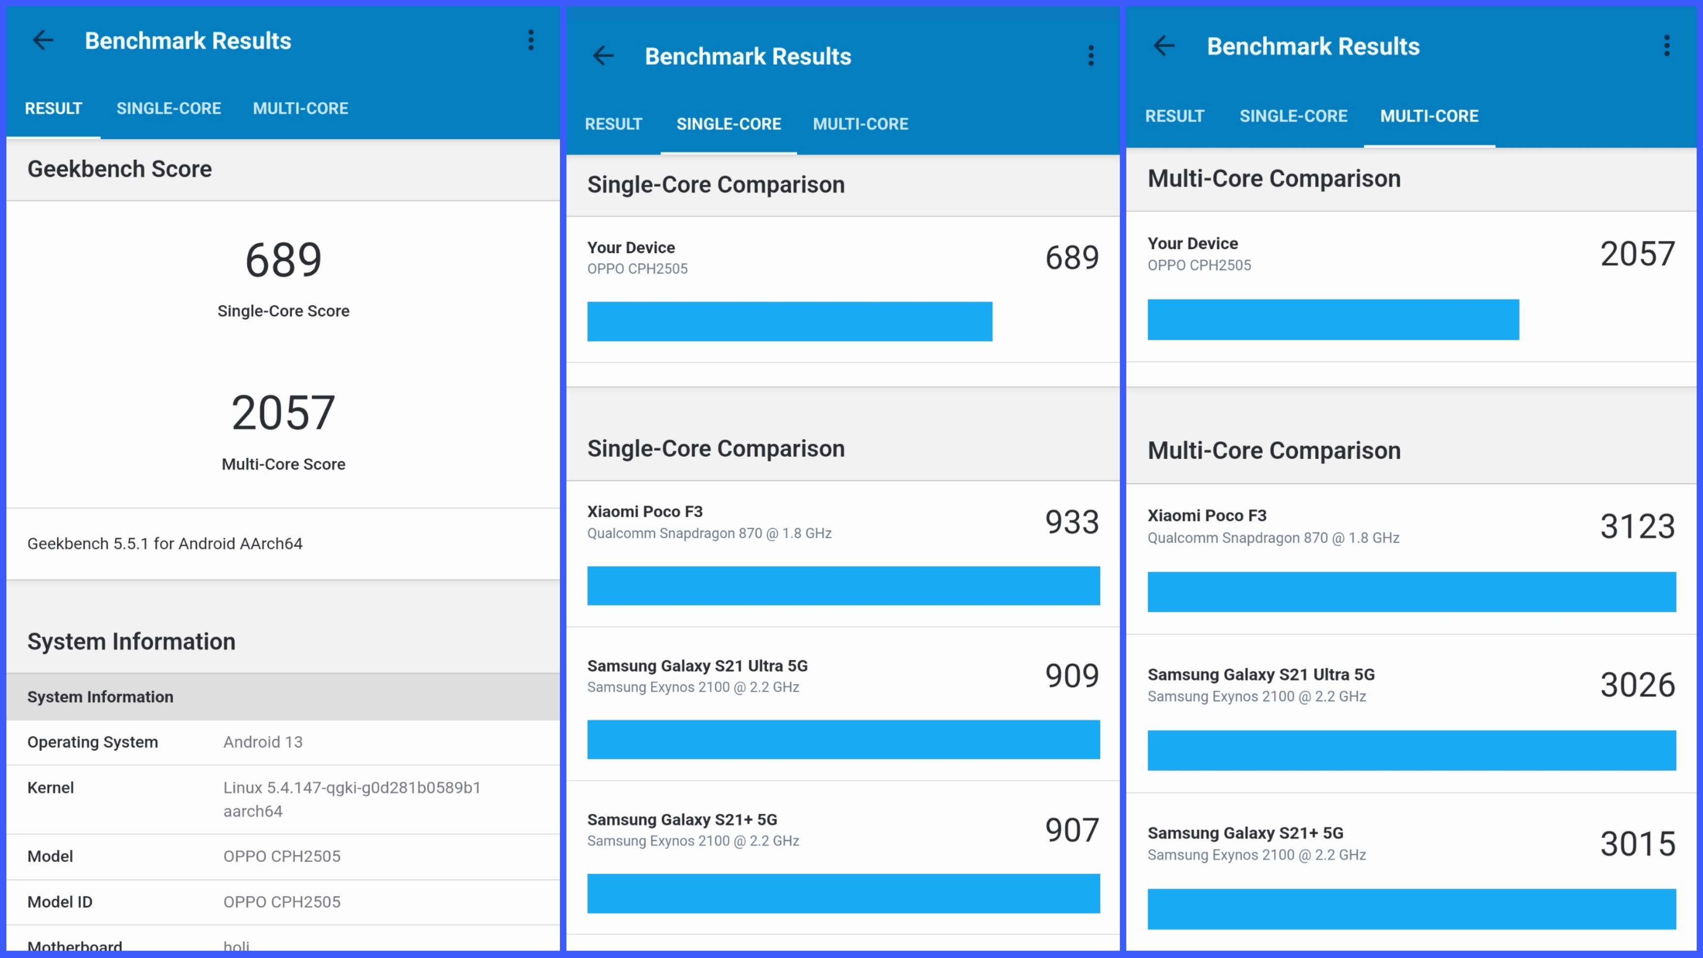
Task: Switch to MULTI-CORE tab in middle panel
Action: point(861,124)
